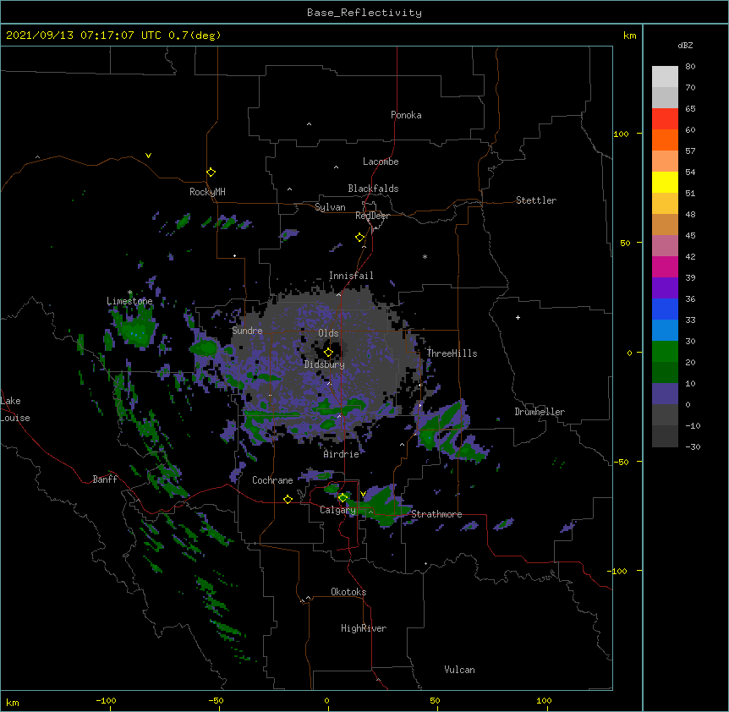Click the yellow marker below Cochrane

click(x=288, y=499)
